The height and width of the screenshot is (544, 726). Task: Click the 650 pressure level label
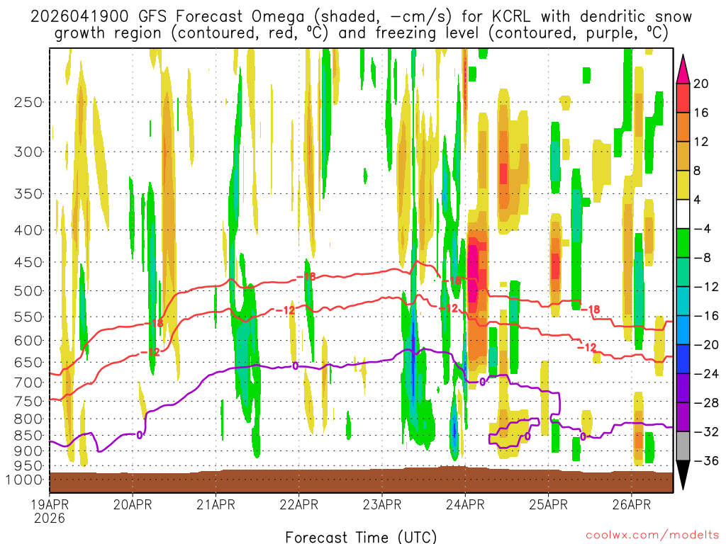[x=28, y=362]
